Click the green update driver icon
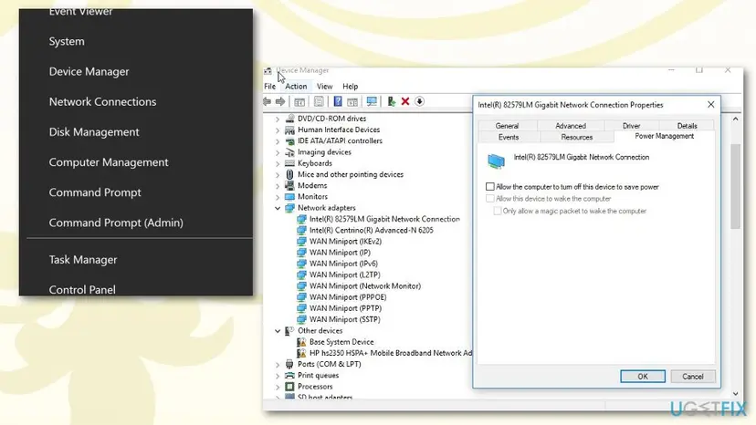The image size is (756, 425). (x=391, y=101)
